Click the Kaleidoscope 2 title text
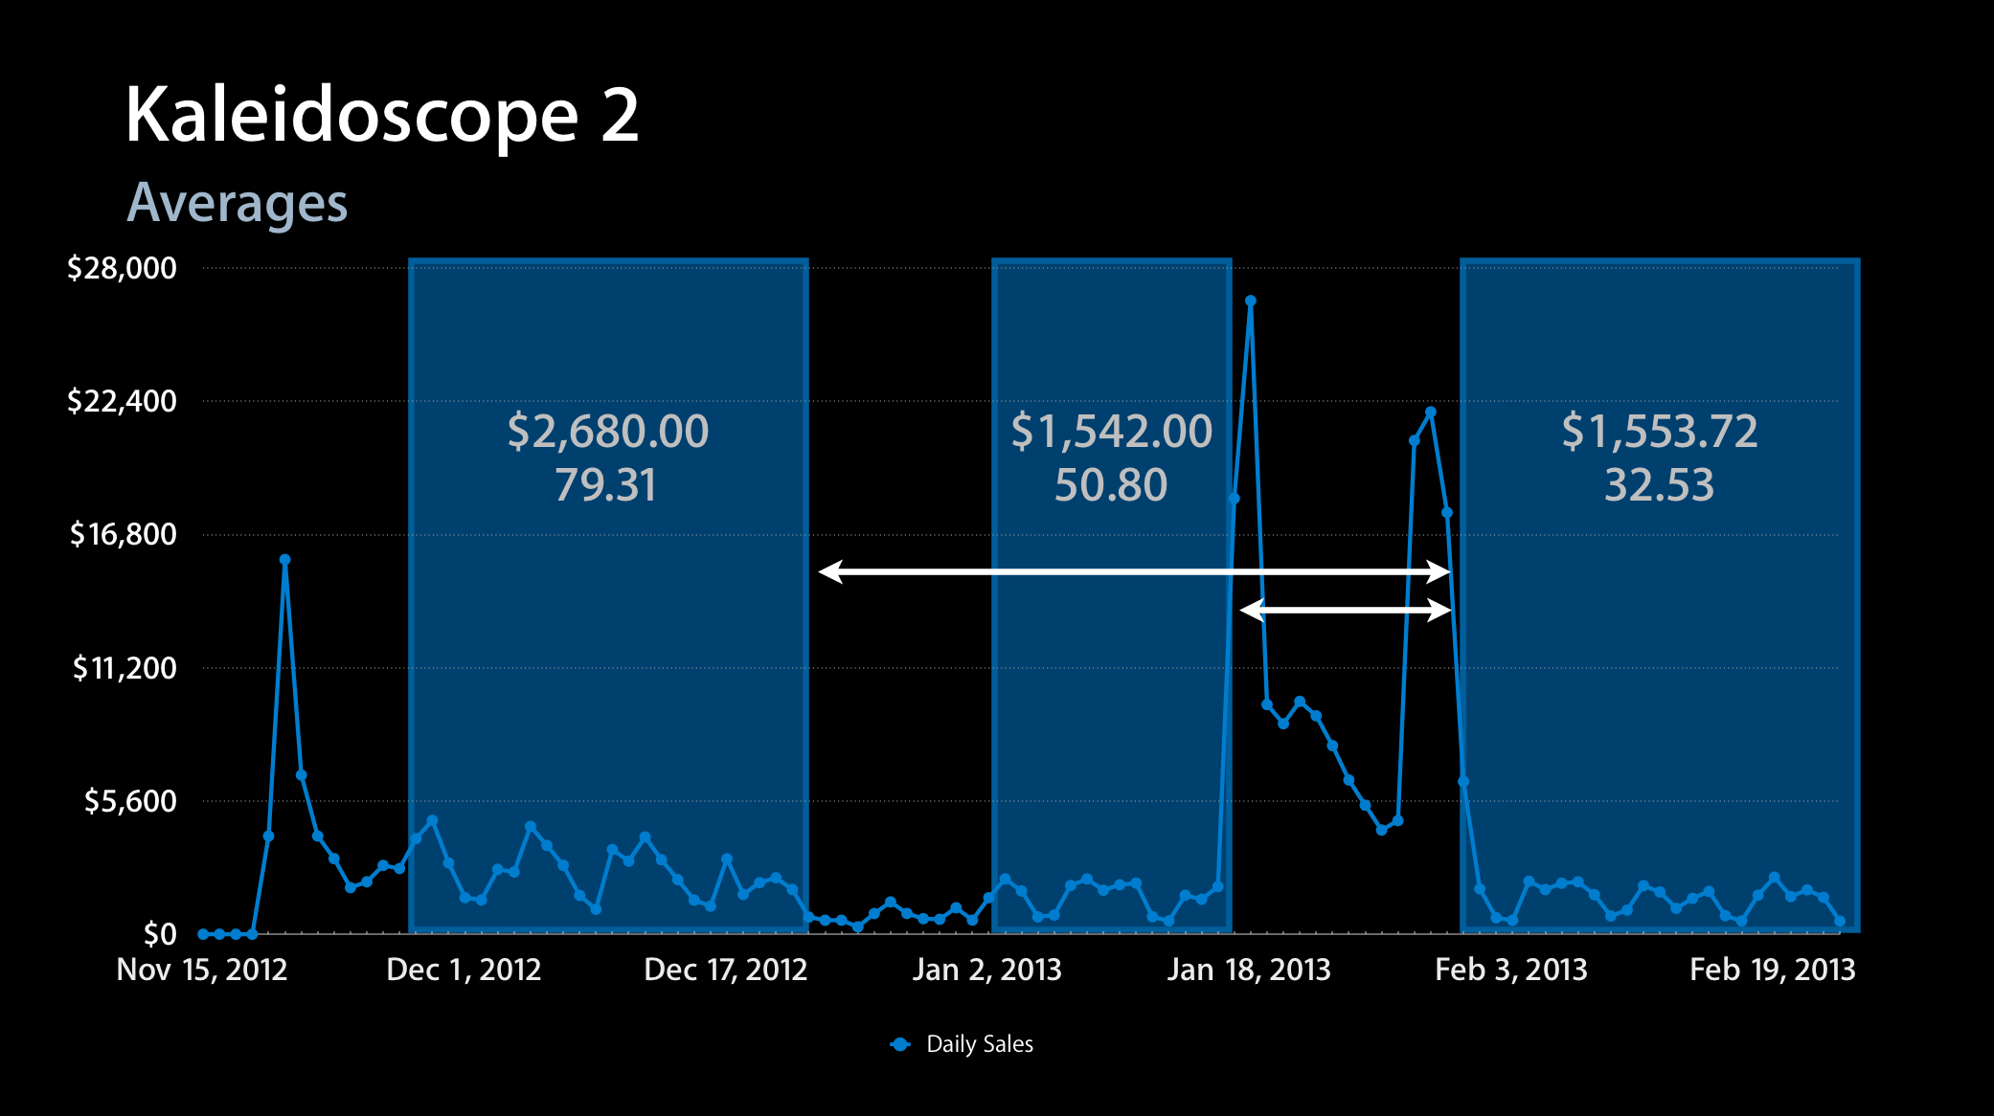The image size is (1994, 1116). coord(381,115)
